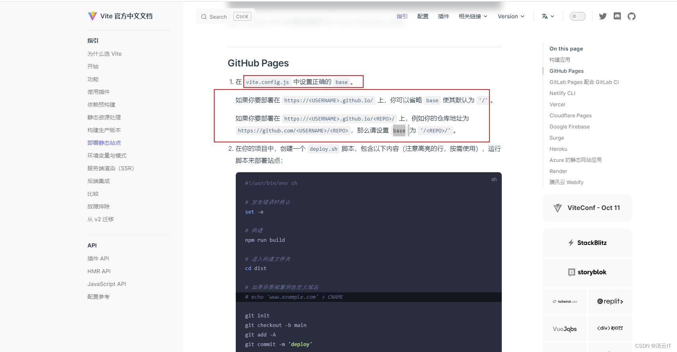Open the language translation dropdown
Image resolution: width=677 pixels, height=352 pixels.
(548, 16)
